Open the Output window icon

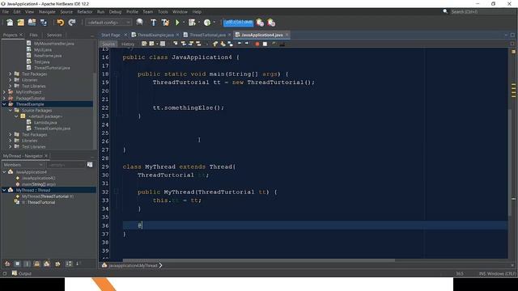coord(15,273)
